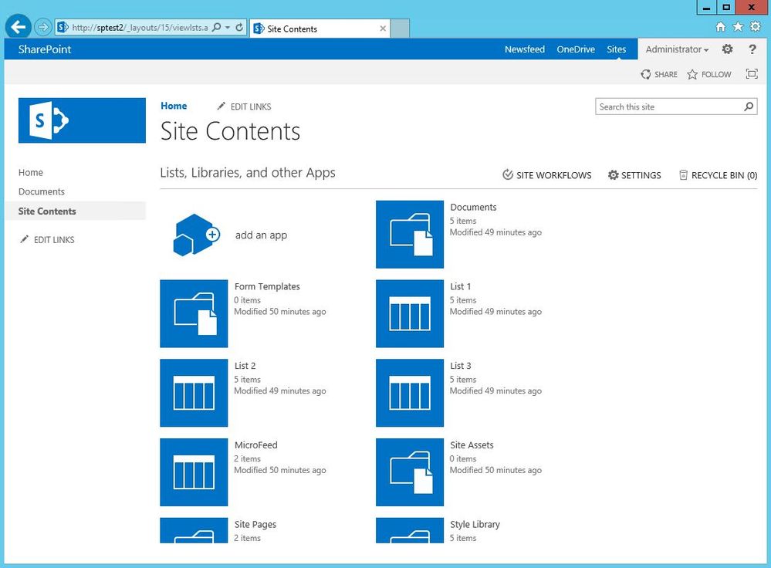Open RECYCLE BIN (0)
Viewport: 771px width, 568px height.
point(718,175)
